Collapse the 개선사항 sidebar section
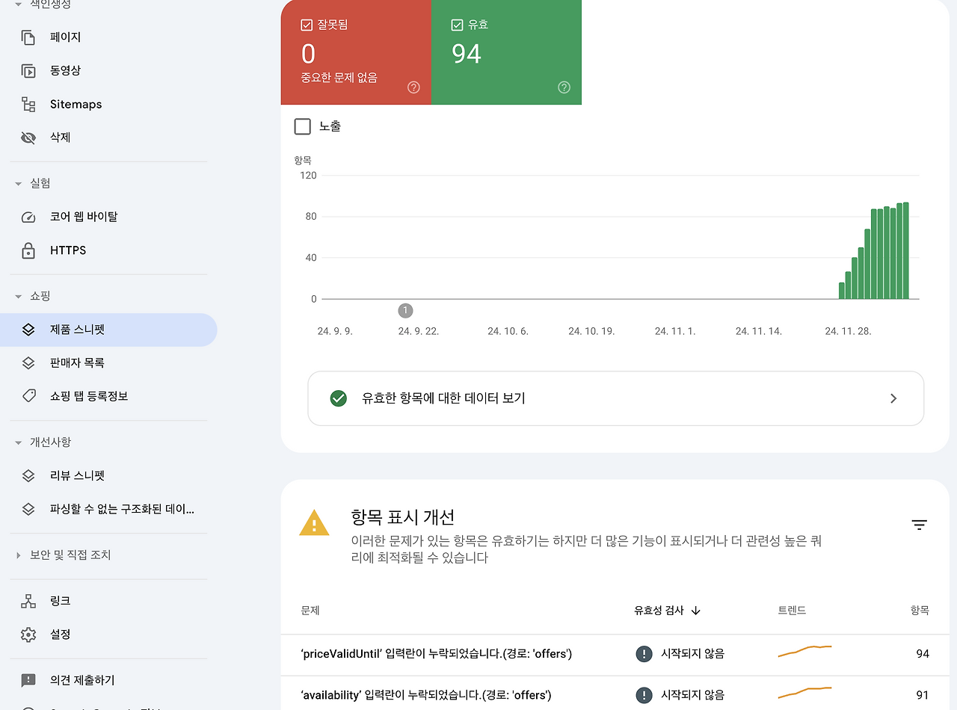The width and height of the screenshot is (957, 710). tap(19, 442)
